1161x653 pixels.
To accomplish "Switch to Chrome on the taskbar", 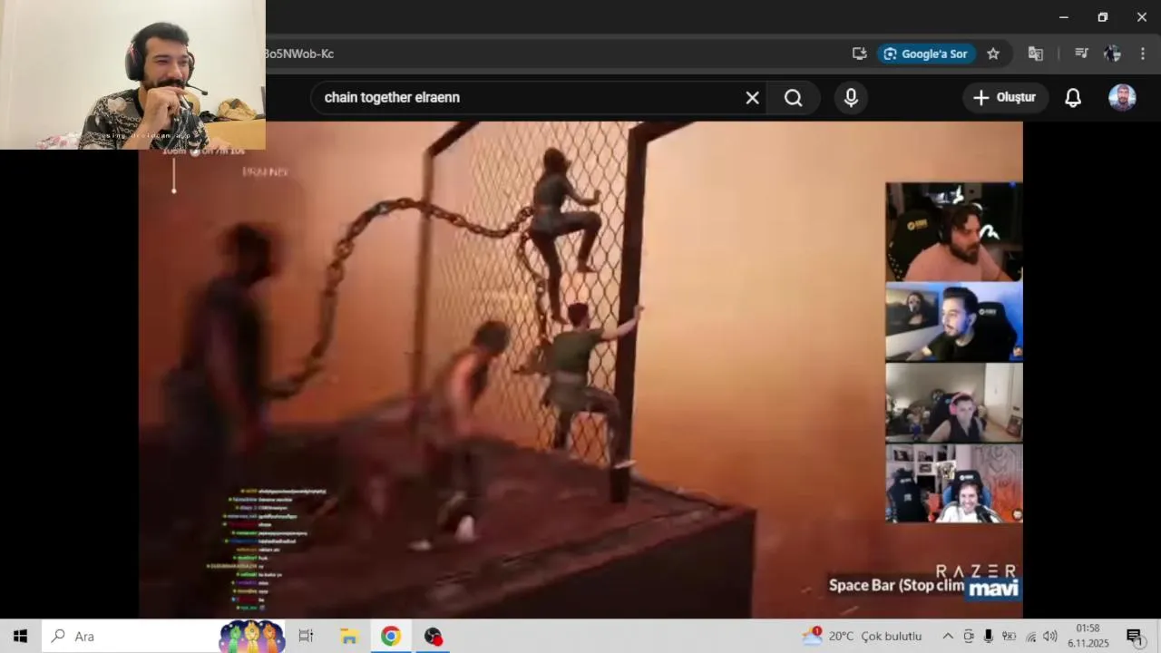I will 391,636.
